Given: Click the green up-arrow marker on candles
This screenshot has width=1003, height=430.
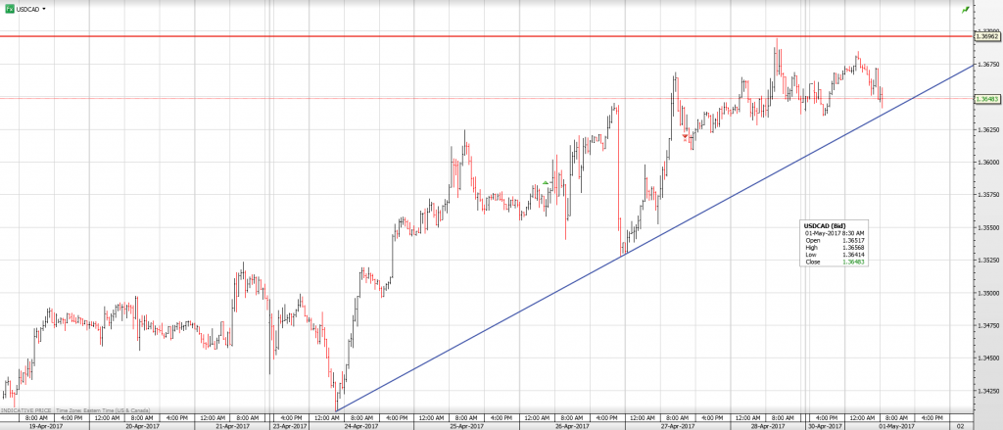Looking at the screenshot, I should [546, 182].
